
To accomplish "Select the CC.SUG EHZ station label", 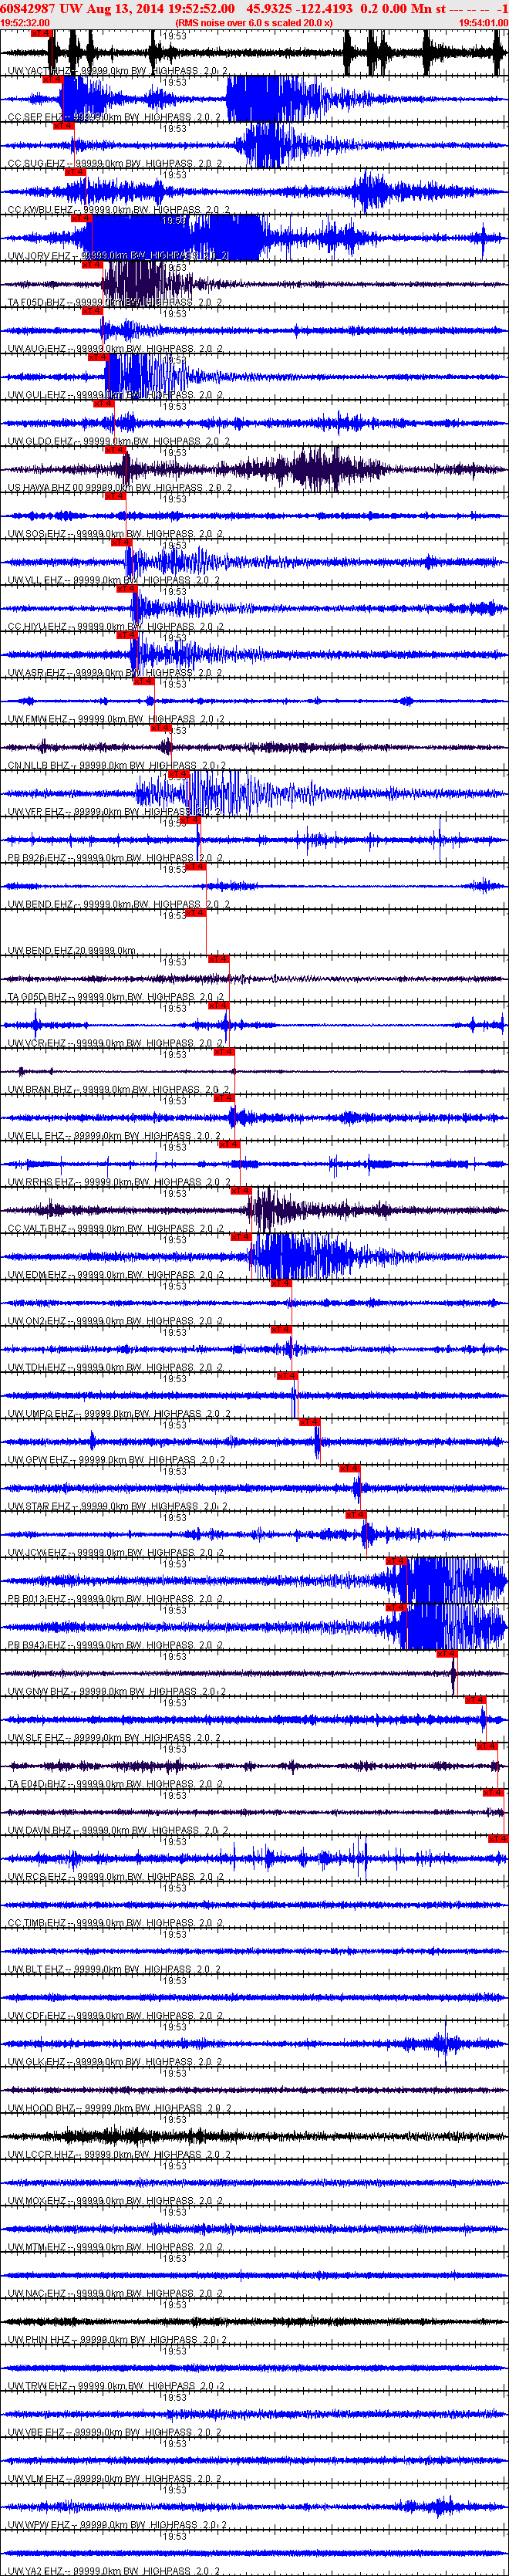I will [115, 164].
